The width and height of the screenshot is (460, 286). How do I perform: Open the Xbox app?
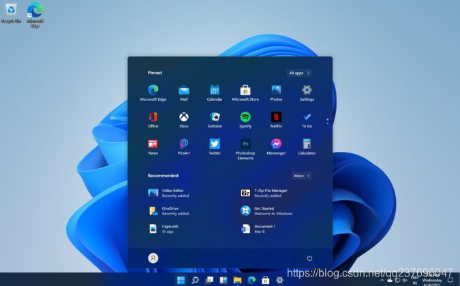coord(183,120)
